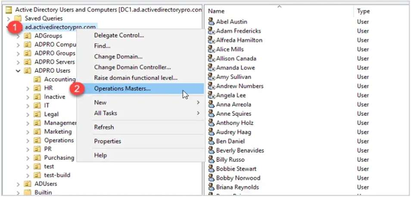Open Operations Masters from context menu
411x198 pixels.
140,89
